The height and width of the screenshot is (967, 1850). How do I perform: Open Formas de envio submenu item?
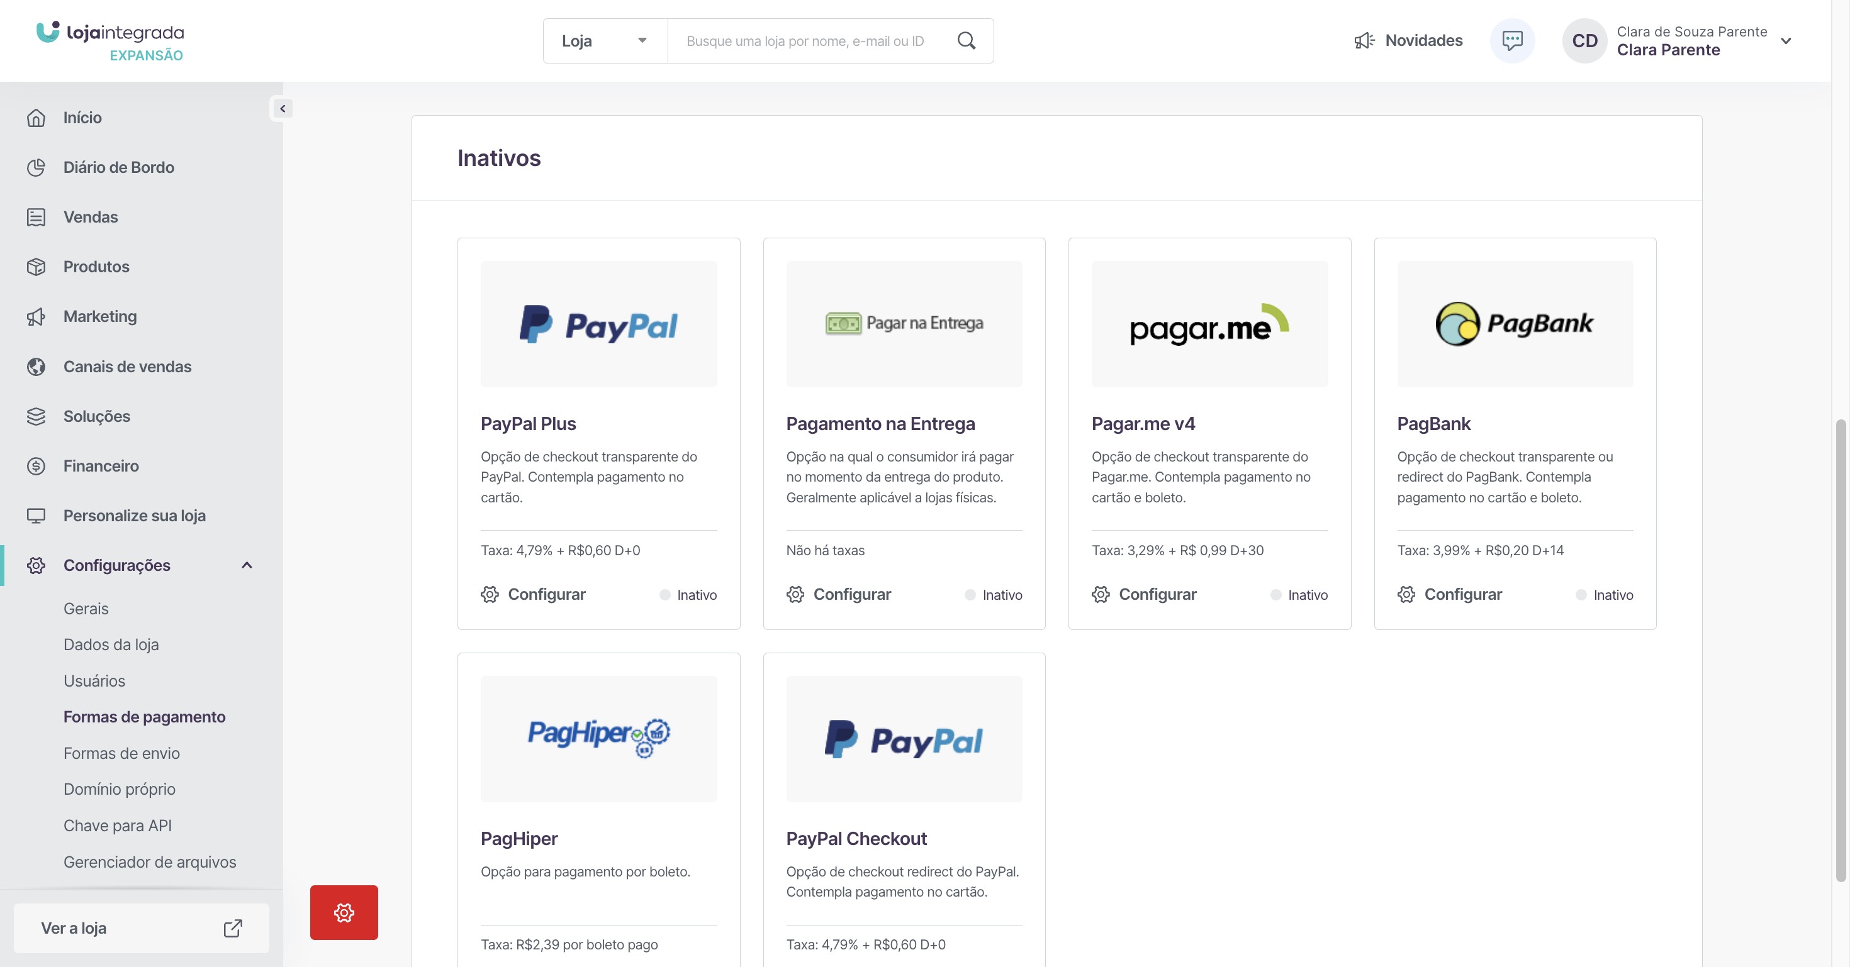point(121,753)
